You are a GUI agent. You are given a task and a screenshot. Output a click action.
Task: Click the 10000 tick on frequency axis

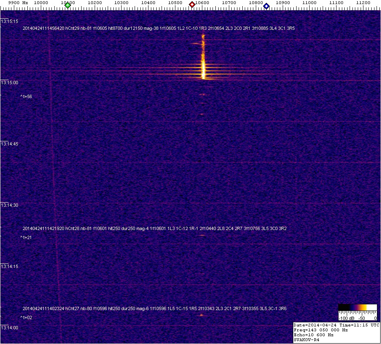pyautogui.click(x=41, y=3)
